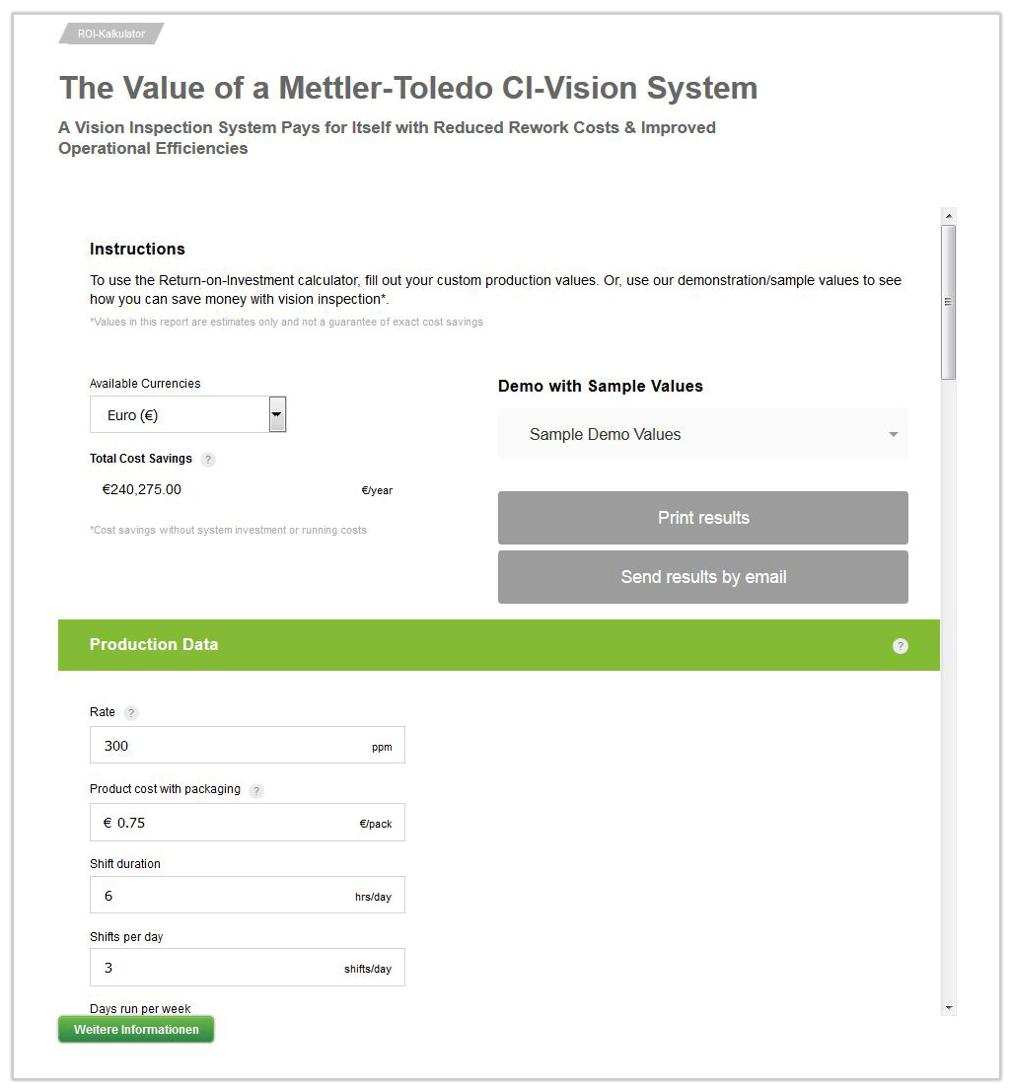This screenshot has width=1012, height=1091.
Task: Click the Rate input field
Action: point(227,746)
